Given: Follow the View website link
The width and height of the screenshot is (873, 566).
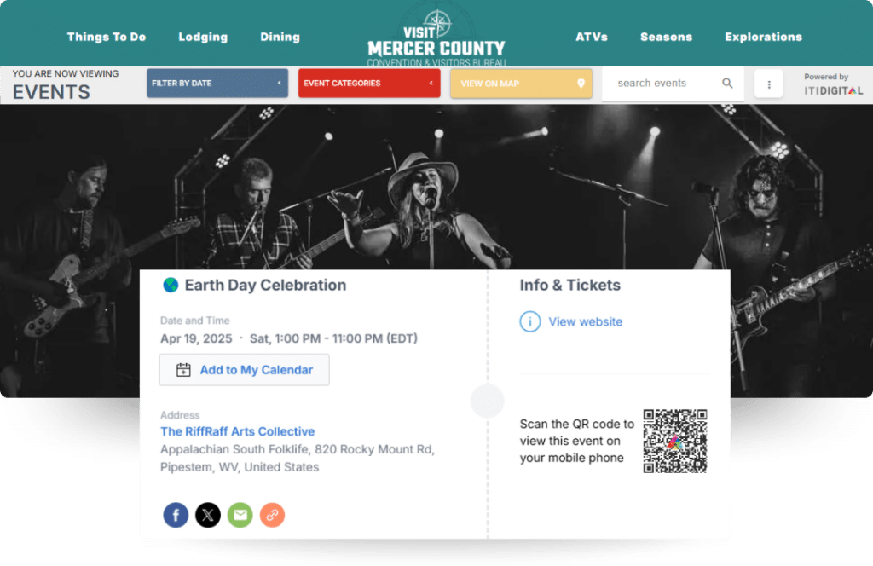Looking at the screenshot, I should click(585, 321).
